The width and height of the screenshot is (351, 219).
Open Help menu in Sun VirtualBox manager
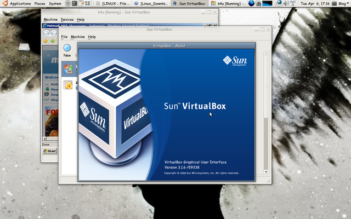tap(92, 37)
